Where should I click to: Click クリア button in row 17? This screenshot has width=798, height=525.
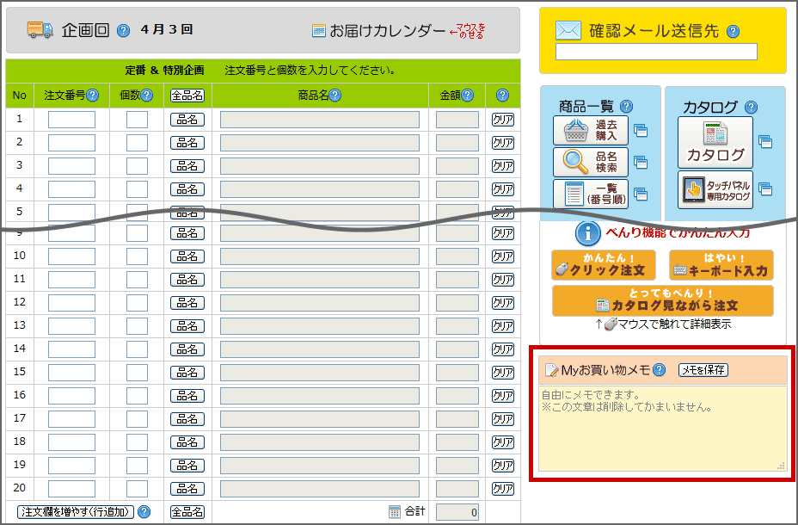coord(503,419)
